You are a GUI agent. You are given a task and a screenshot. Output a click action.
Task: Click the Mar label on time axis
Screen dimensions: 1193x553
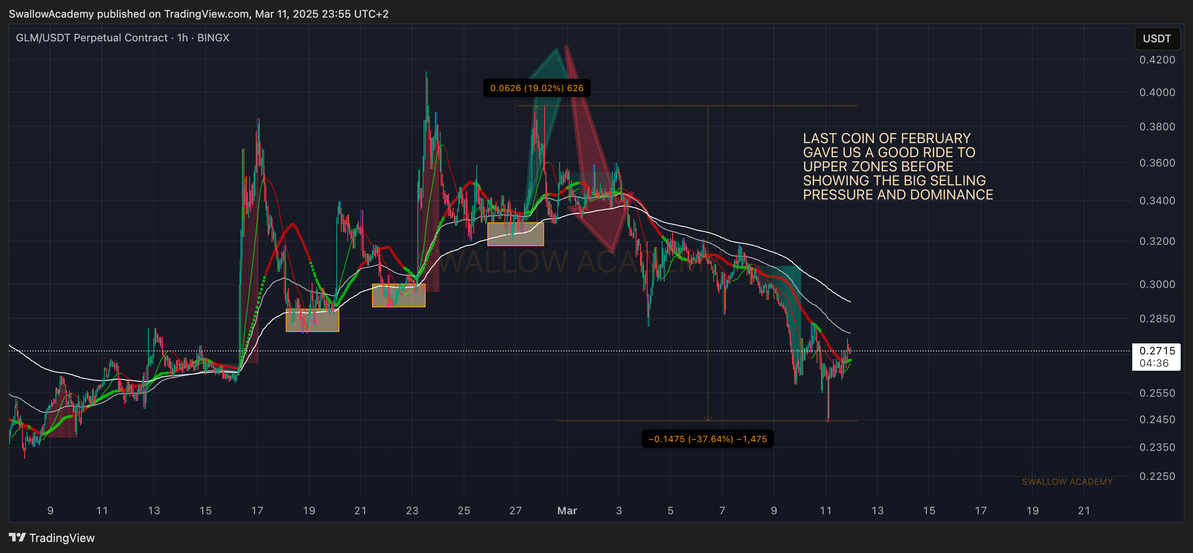pyautogui.click(x=567, y=510)
